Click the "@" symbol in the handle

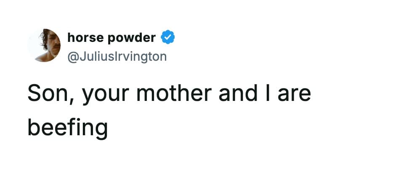(x=72, y=56)
